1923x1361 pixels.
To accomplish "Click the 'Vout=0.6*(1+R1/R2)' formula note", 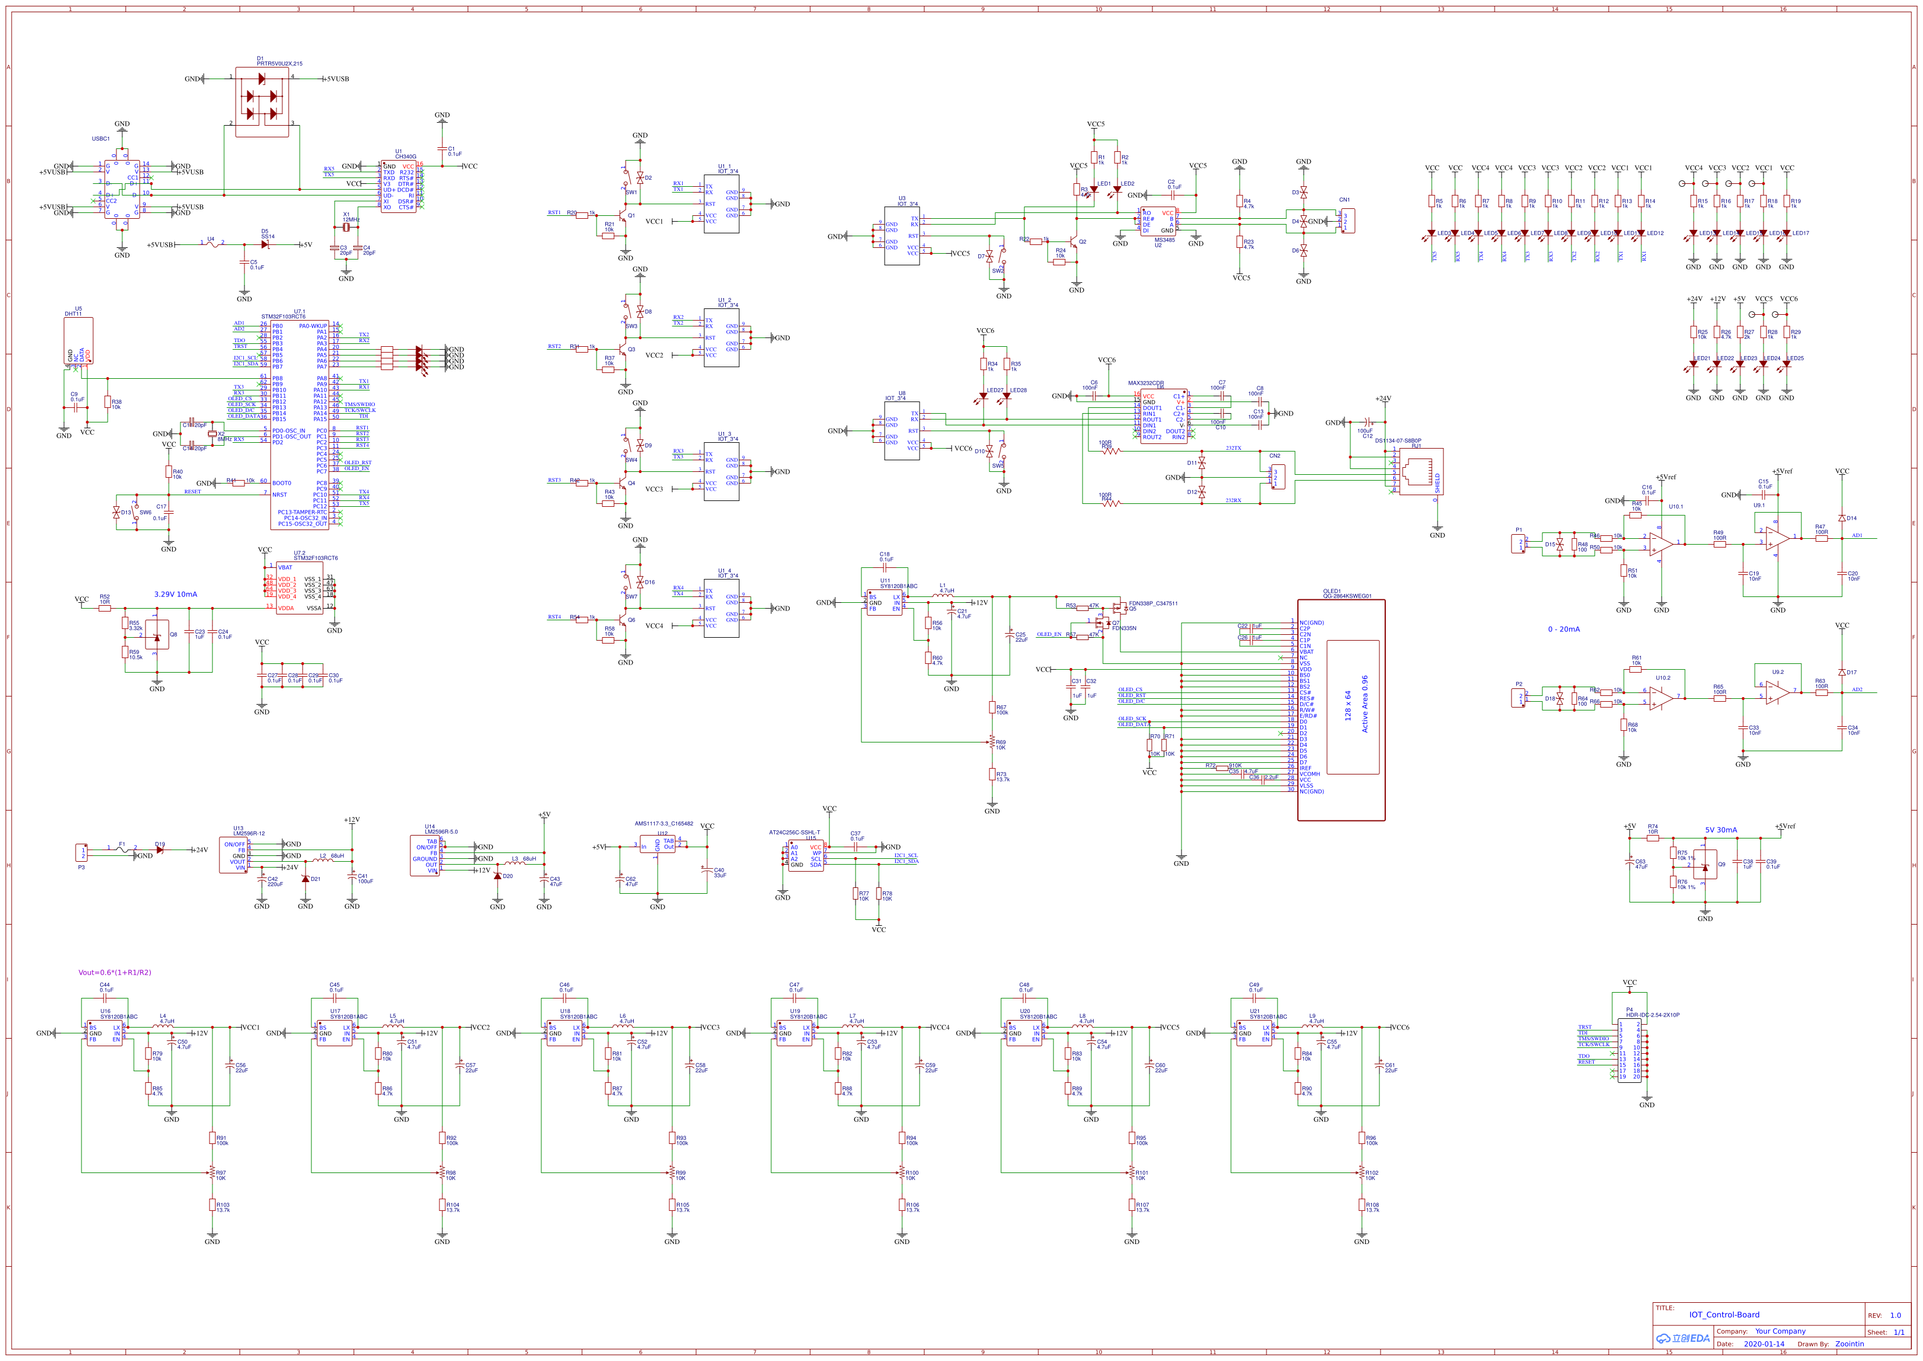I will click(115, 972).
